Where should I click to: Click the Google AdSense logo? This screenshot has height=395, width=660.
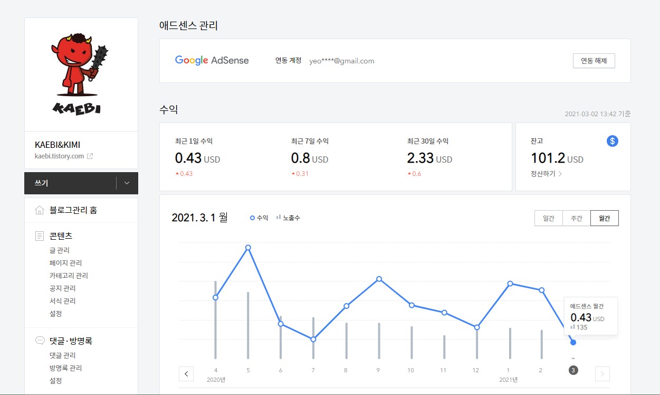(212, 60)
